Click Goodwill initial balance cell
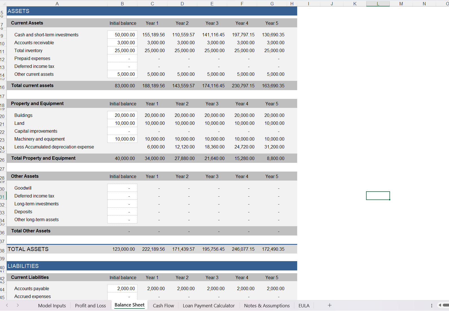449x311 pixels. [x=122, y=188]
